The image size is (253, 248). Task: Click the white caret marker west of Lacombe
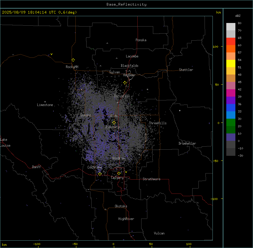pos(117,58)
